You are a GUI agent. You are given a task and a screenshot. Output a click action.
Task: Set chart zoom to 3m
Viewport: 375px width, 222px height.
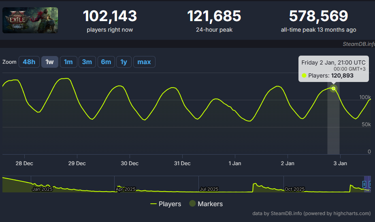pyautogui.click(x=87, y=62)
